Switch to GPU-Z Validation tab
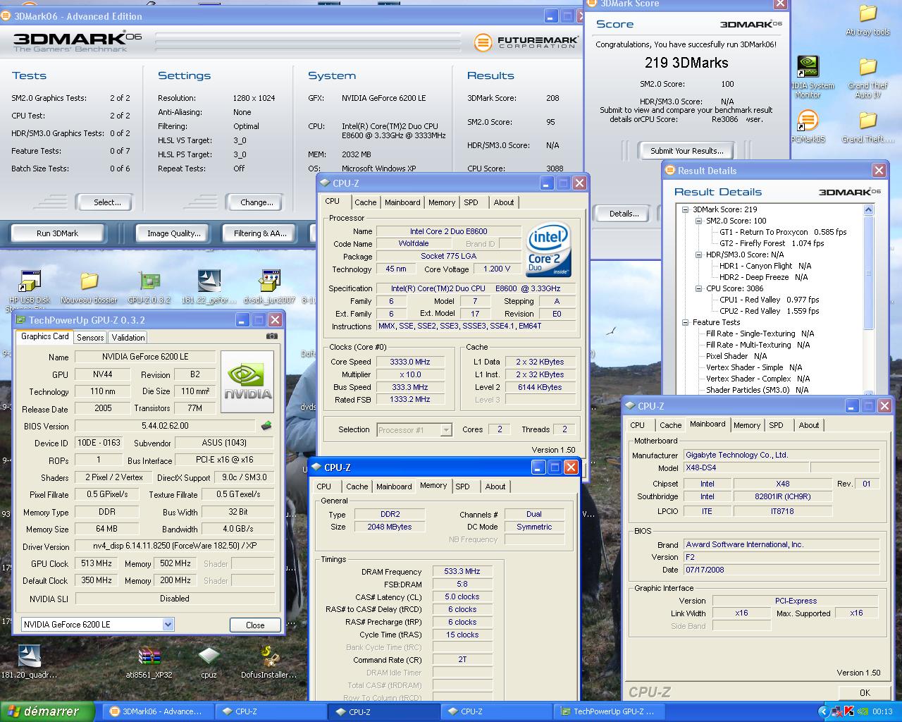902x722 pixels. 128,338
